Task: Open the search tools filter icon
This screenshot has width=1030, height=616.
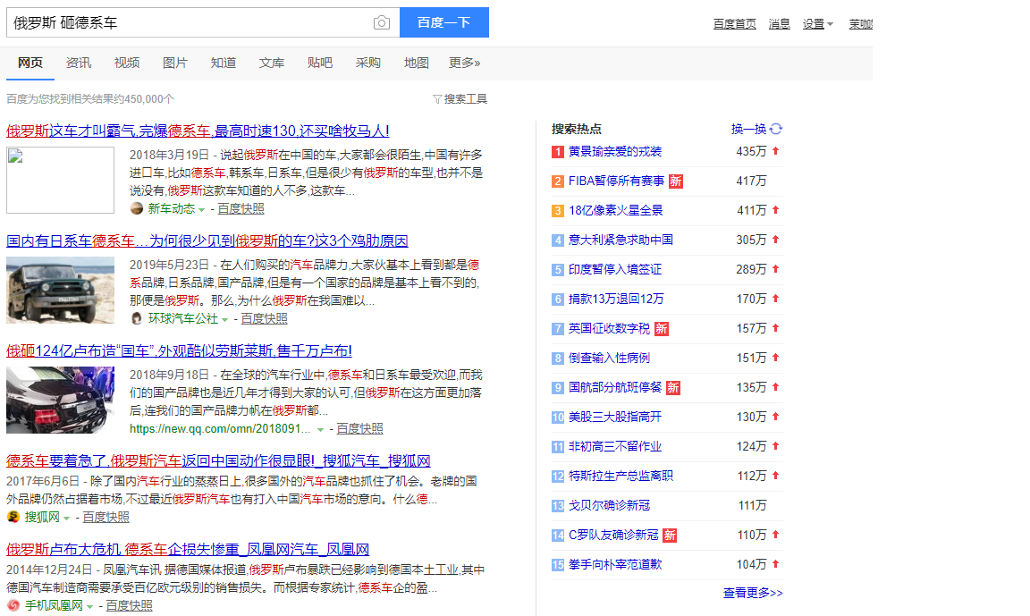Action: [437, 99]
